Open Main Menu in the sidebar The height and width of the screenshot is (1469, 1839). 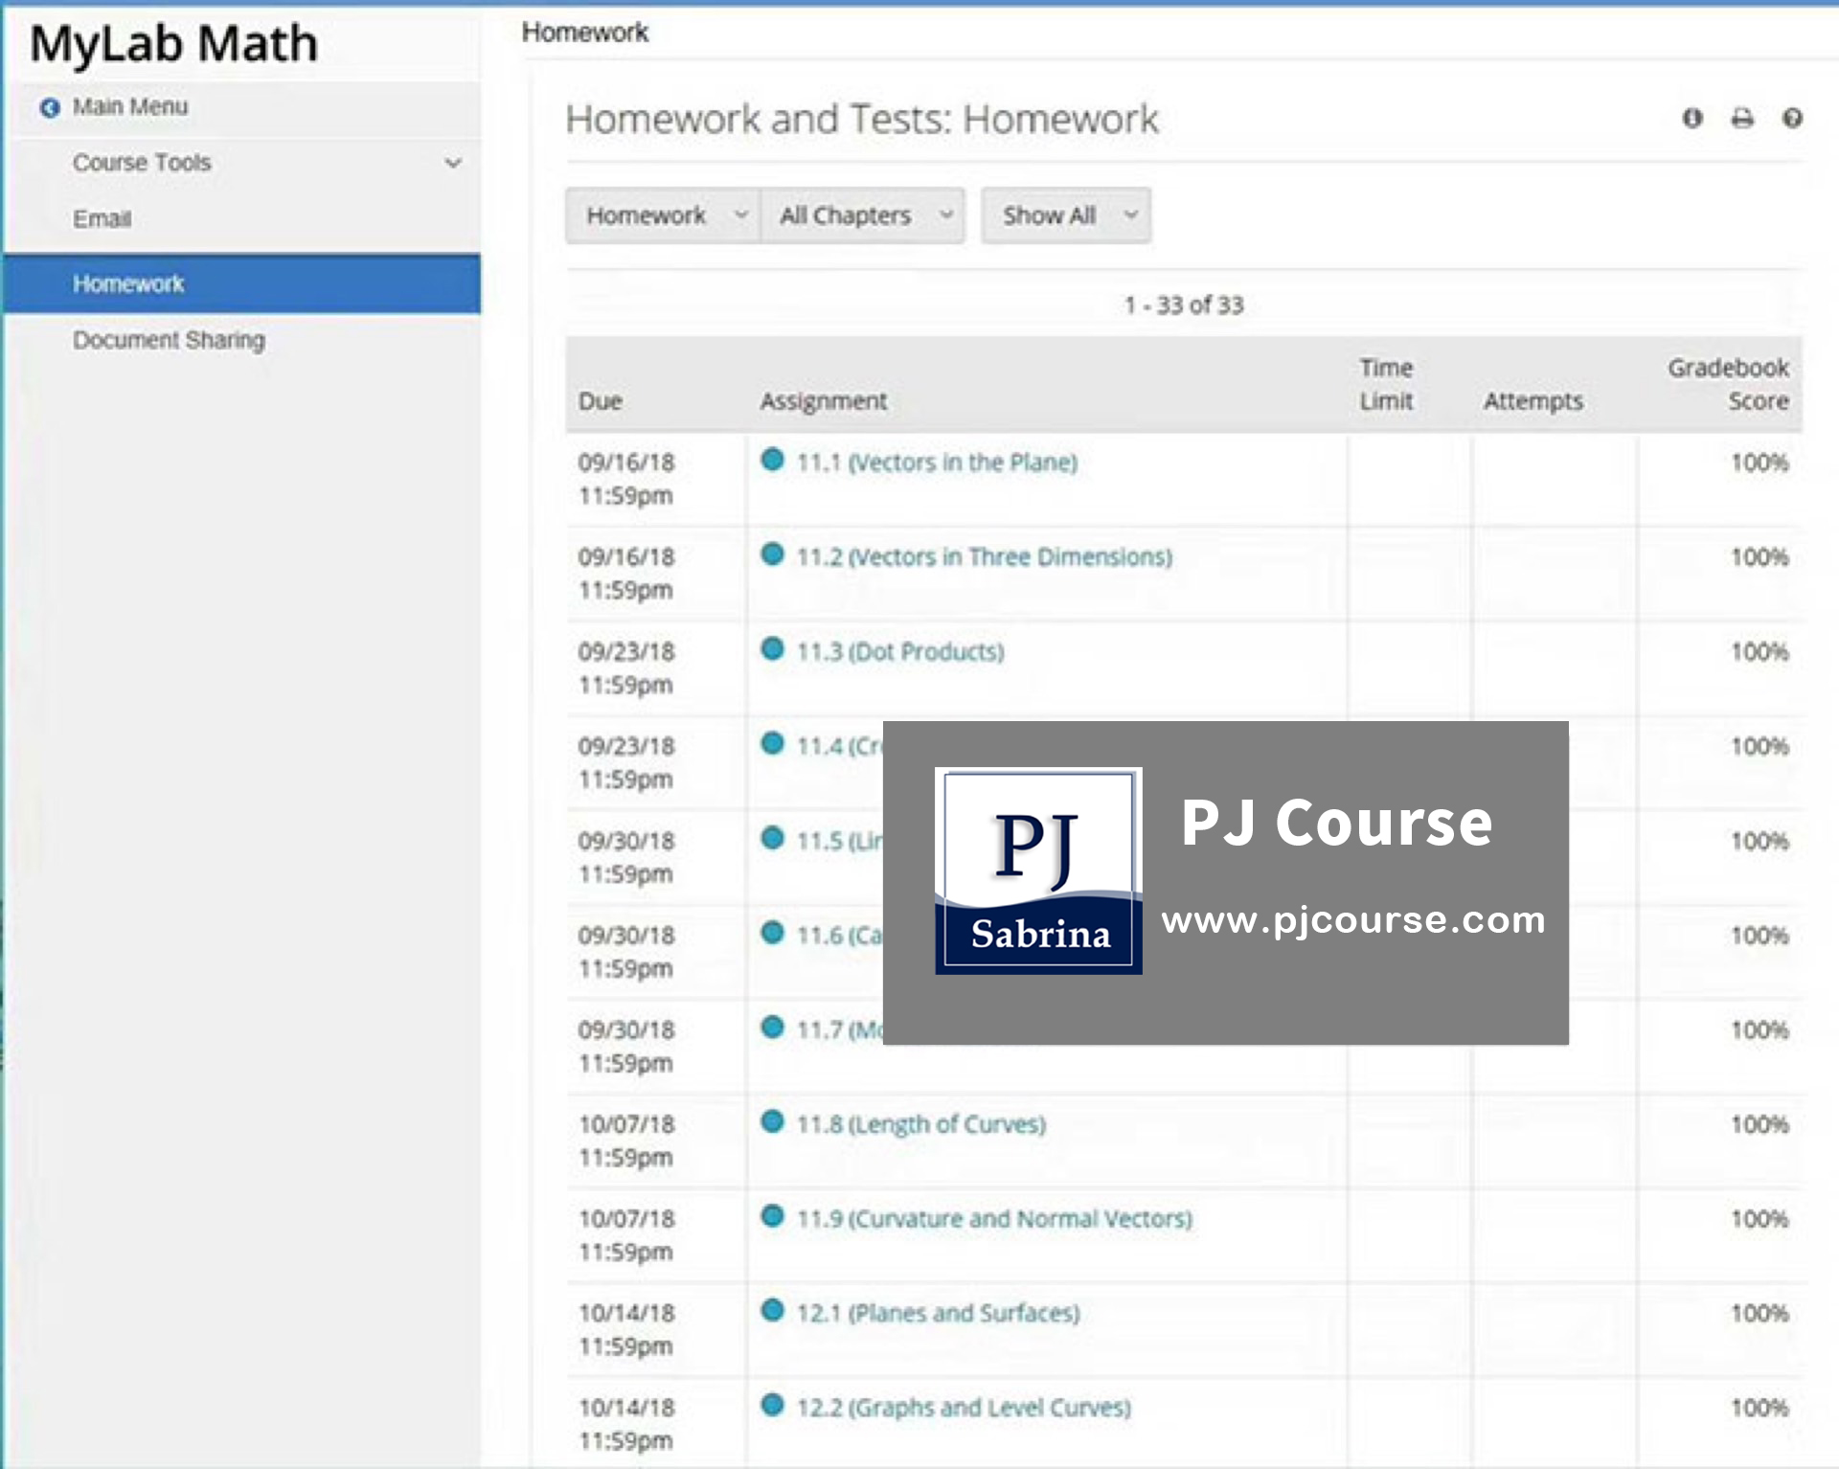(130, 107)
